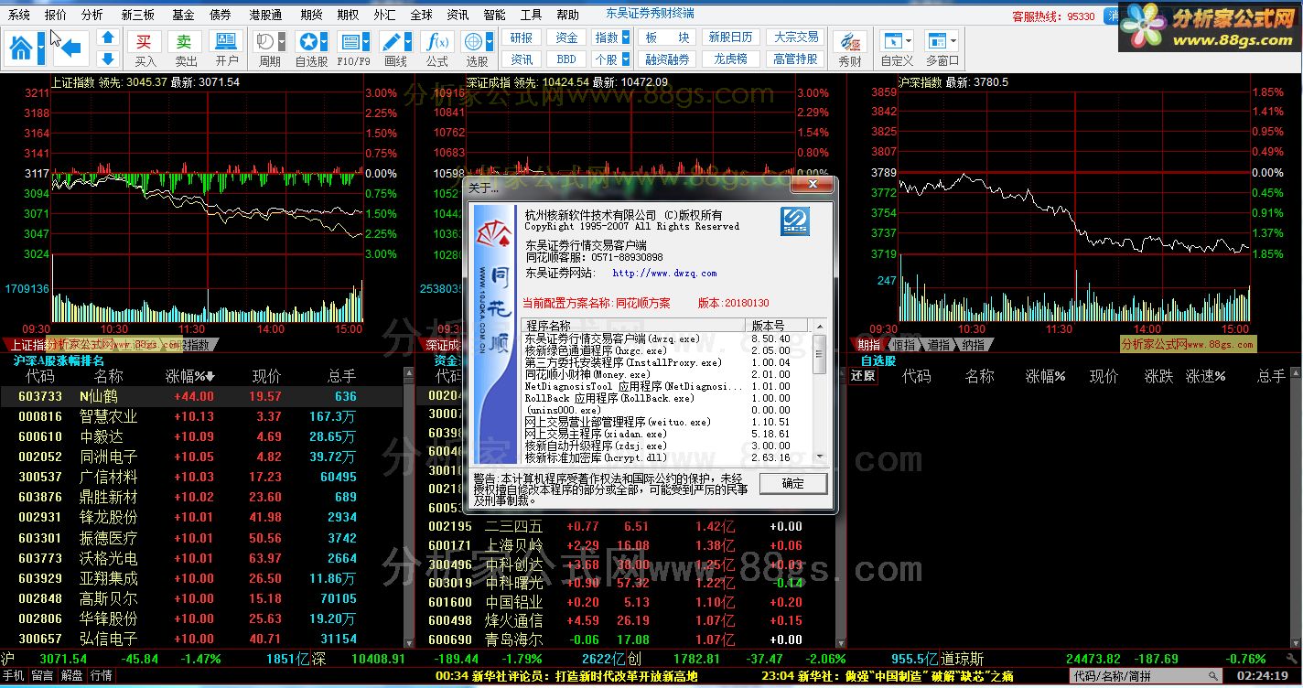Expand the 多窗口 dropdown arrow
The image size is (1303, 688).
coord(953,41)
